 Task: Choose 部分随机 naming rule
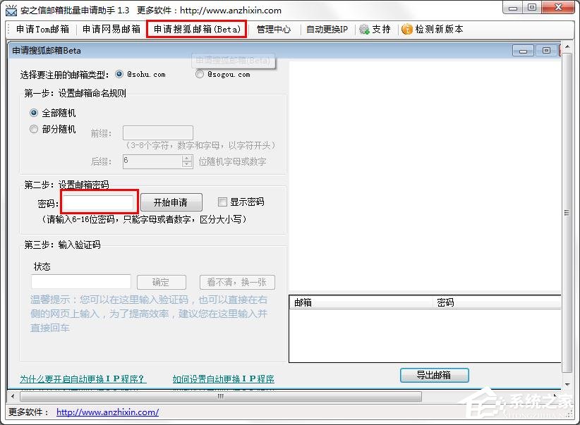34,129
